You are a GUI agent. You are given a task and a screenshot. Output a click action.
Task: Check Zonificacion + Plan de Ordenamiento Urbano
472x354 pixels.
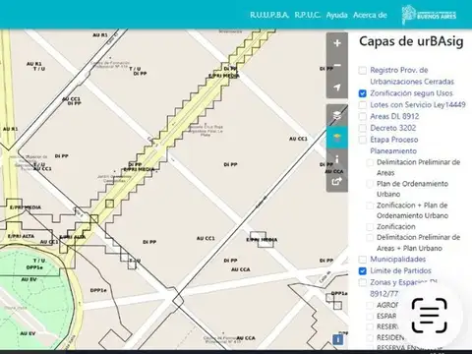[x=370, y=206]
